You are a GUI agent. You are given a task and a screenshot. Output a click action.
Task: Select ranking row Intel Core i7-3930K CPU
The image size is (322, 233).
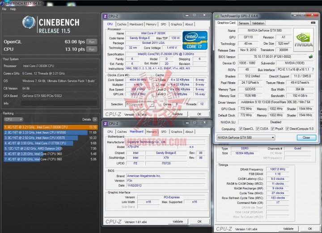point(51,127)
